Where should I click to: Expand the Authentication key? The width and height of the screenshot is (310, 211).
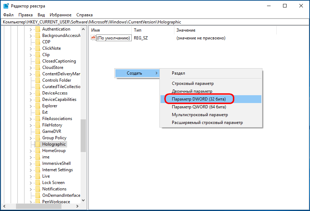31,30
